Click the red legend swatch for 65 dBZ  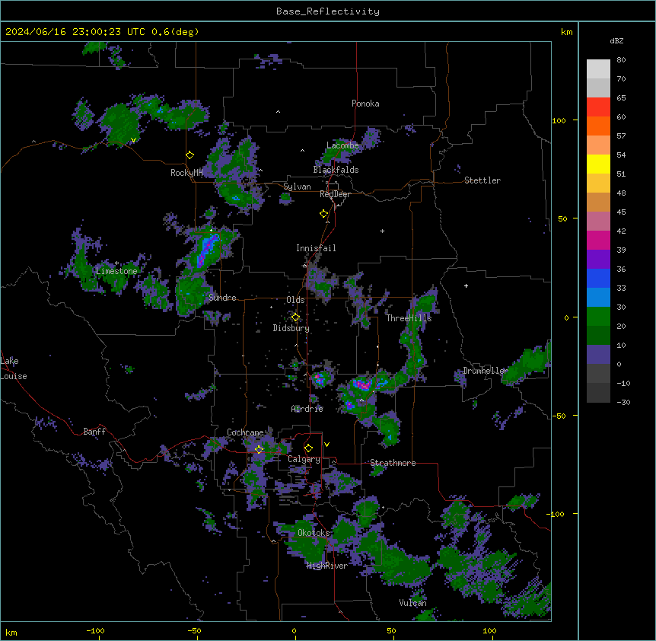coord(598,107)
